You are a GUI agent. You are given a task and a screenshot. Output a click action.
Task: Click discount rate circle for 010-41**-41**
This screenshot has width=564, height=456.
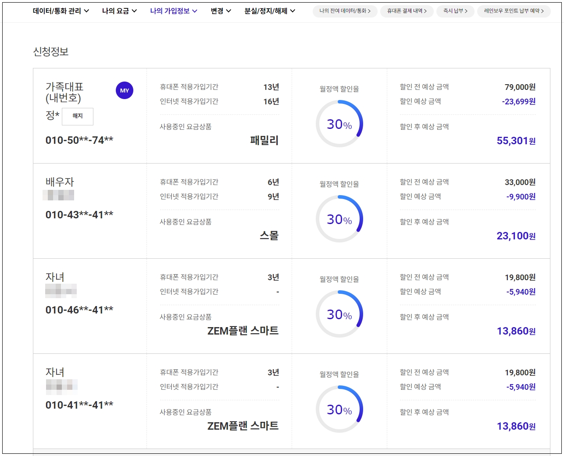(339, 410)
